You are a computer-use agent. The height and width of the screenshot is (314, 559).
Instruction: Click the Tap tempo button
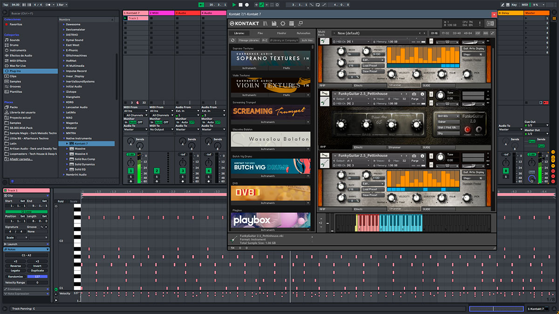6,5
